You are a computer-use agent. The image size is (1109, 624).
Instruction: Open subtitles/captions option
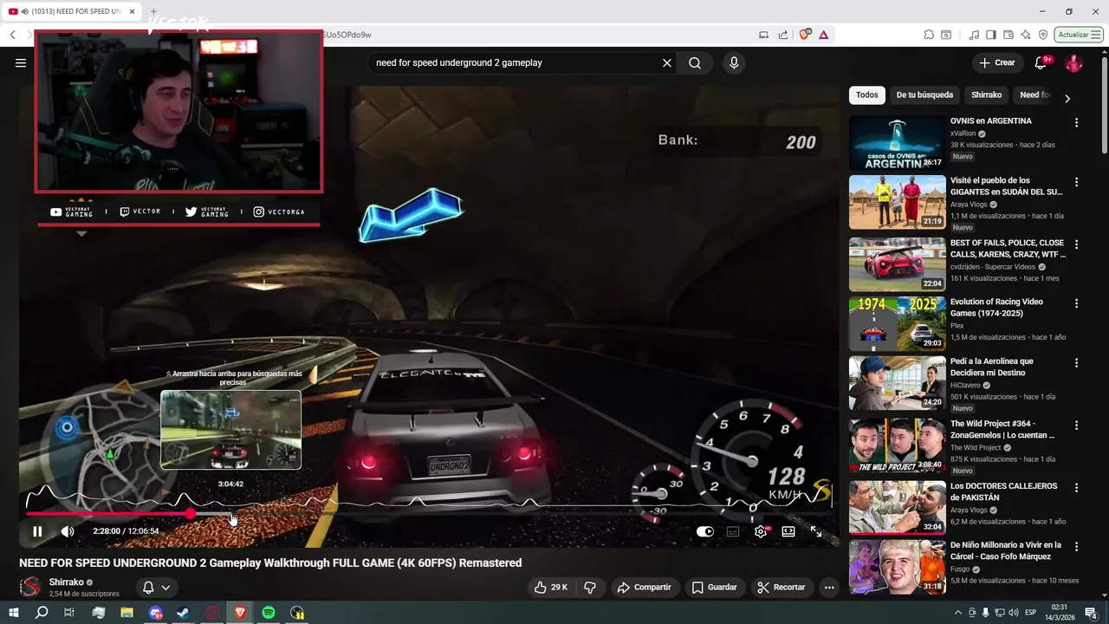point(733,531)
